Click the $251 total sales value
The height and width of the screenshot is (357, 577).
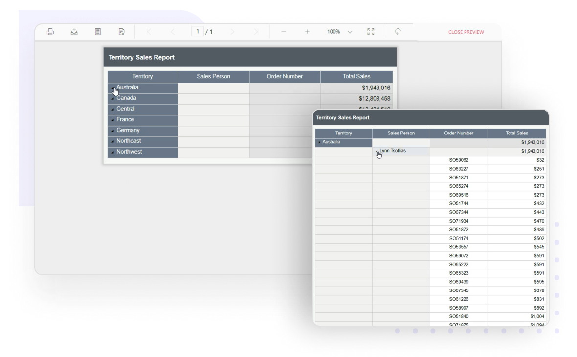[x=539, y=169]
